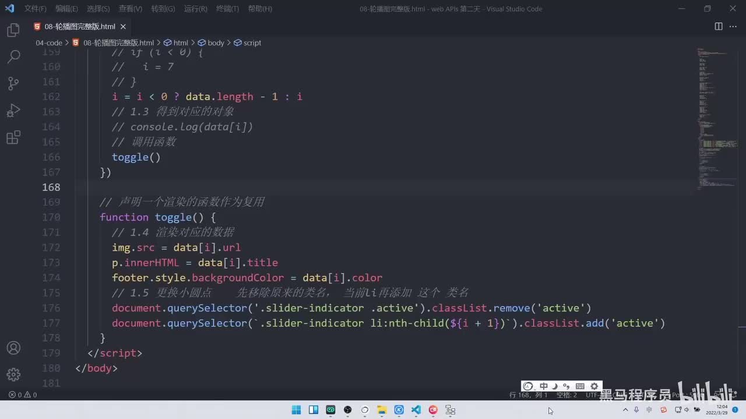
Task: Expand the html breadcrumb
Action: click(176, 42)
